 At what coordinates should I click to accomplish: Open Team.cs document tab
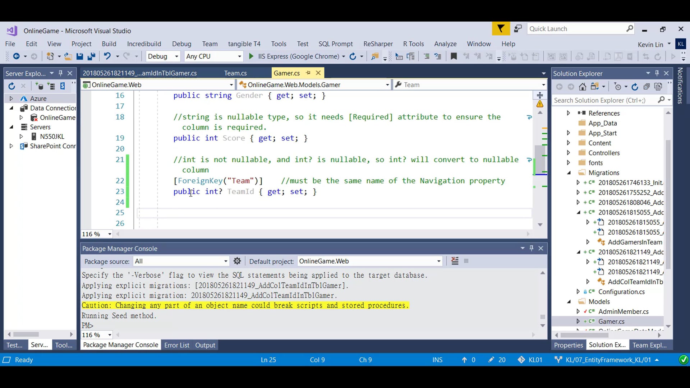click(235, 73)
